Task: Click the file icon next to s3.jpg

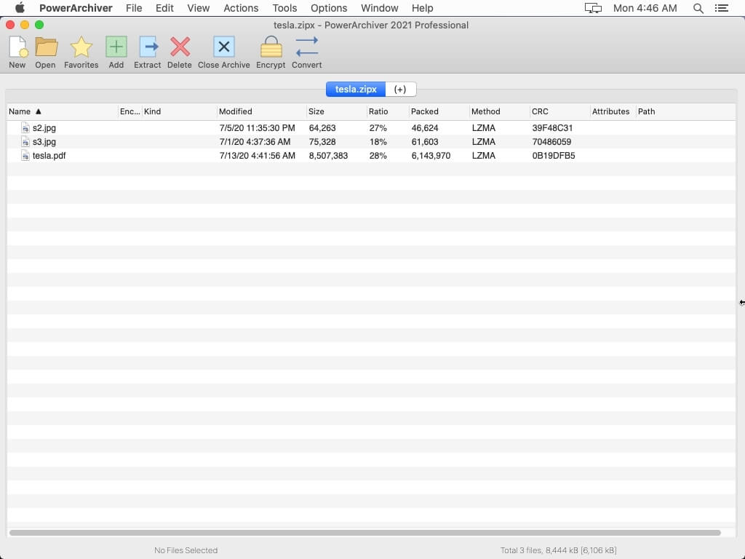Action: [x=25, y=142]
